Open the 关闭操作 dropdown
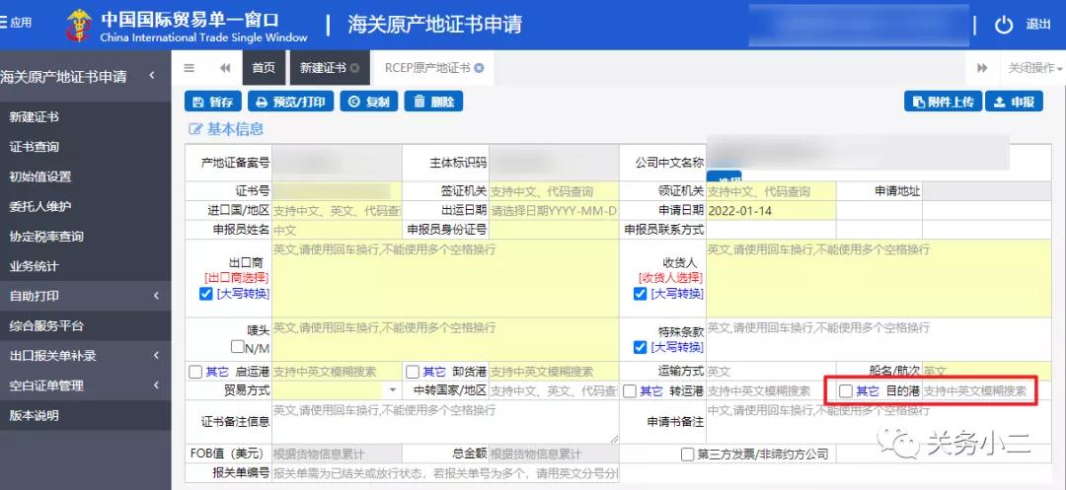Viewport: 1066px width, 490px height. tap(1034, 68)
